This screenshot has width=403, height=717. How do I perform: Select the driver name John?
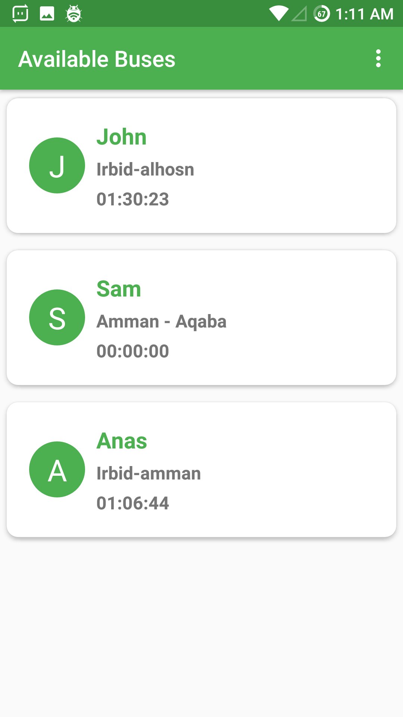coord(122,137)
